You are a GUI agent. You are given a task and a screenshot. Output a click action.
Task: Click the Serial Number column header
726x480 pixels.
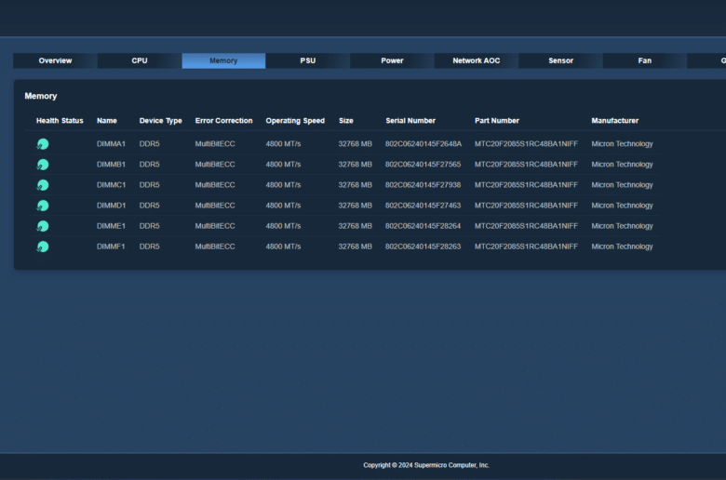pyautogui.click(x=410, y=121)
